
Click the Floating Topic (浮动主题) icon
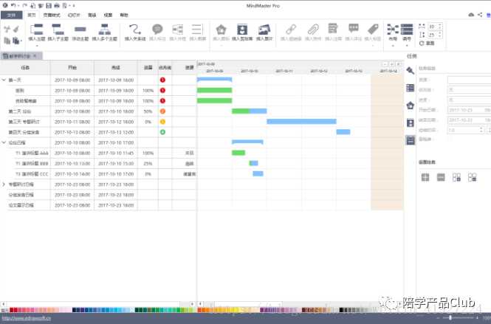[80, 30]
